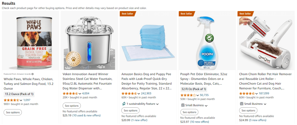The width and height of the screenshot is (297, 125).
Task: Click the sustainability leaf icon
Action: click(124, 104)
